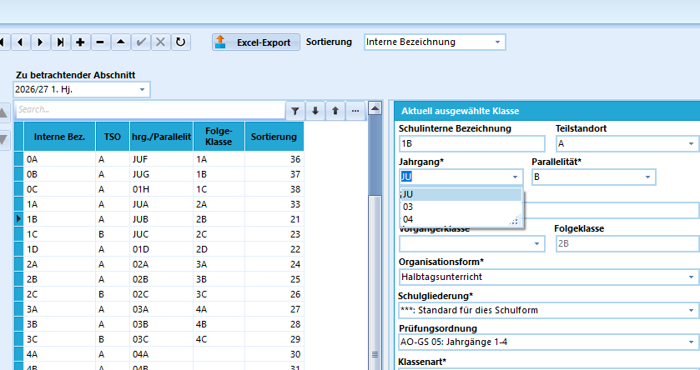Screen dimensions: 700x370
Task: Select row 2C in the class table
Action: coord(159,294)
